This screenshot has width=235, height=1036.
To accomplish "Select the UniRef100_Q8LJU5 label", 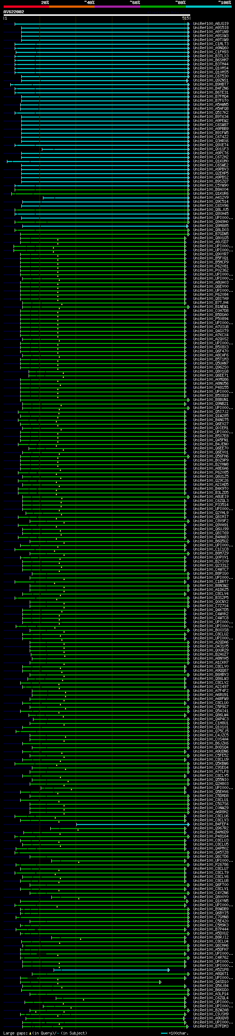I will (x=211, y=210).
